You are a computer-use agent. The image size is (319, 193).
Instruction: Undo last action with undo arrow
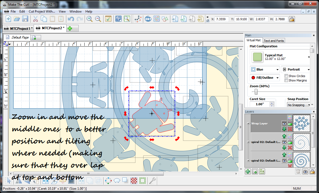[x=71, y=19]
